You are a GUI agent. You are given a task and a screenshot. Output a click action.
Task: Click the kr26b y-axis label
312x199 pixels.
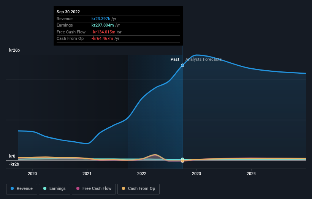pos(14,50)
